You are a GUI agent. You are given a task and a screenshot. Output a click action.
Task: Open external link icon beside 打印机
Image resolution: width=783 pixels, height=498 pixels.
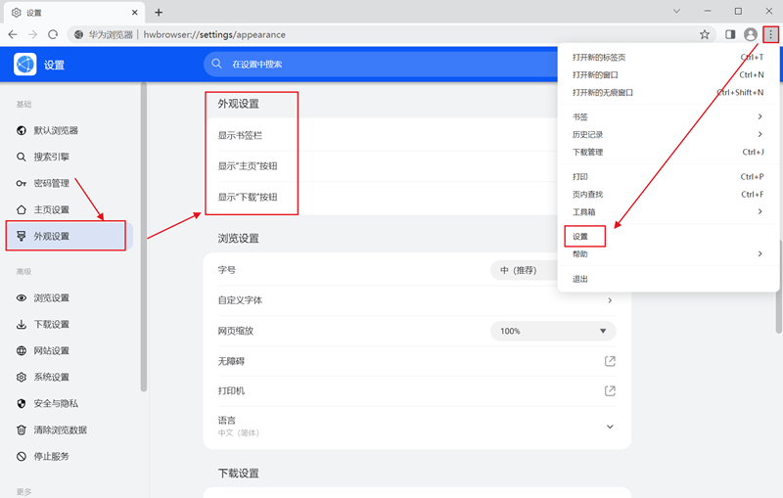point(610,390)
